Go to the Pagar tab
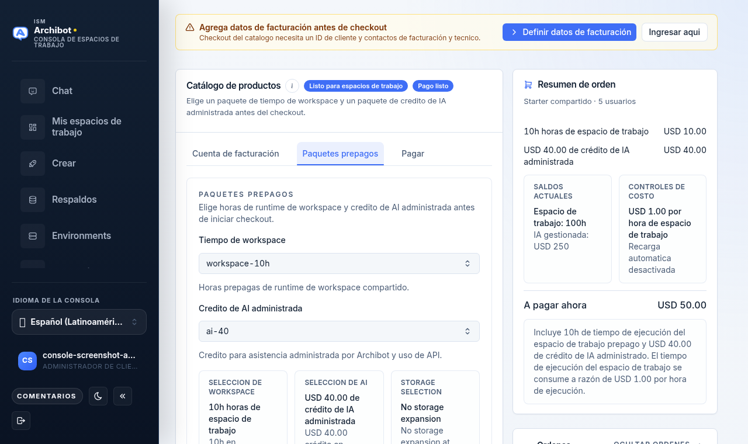 click(413, 154)
